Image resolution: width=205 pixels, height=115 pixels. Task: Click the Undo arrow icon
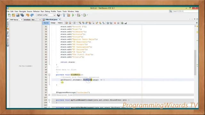click(28, 15)
